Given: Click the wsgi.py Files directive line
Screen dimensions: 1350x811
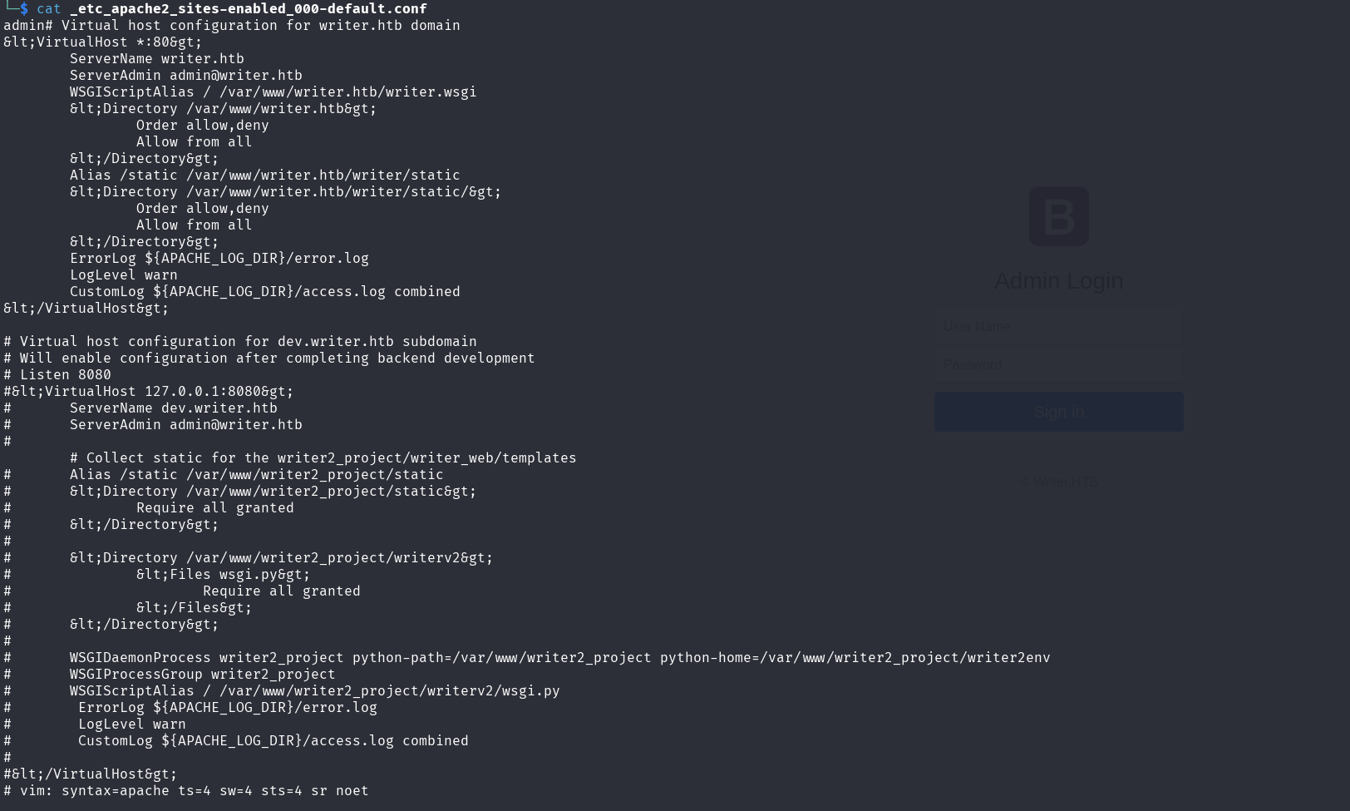Looking at the screenshot, I should [223, 574].
